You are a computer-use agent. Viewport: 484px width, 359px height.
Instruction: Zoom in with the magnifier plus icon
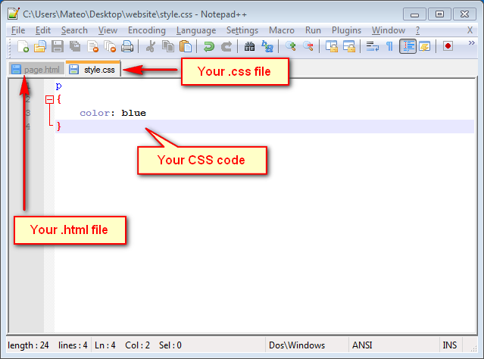290,46
